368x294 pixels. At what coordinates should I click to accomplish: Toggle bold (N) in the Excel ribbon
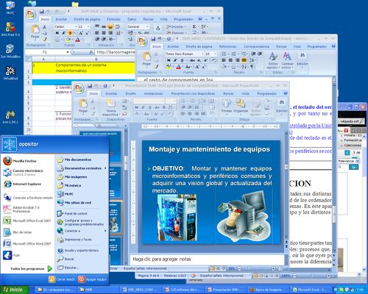point(57,33)
